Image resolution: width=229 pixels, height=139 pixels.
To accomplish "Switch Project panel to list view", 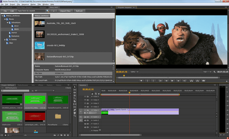I will 2,135.
